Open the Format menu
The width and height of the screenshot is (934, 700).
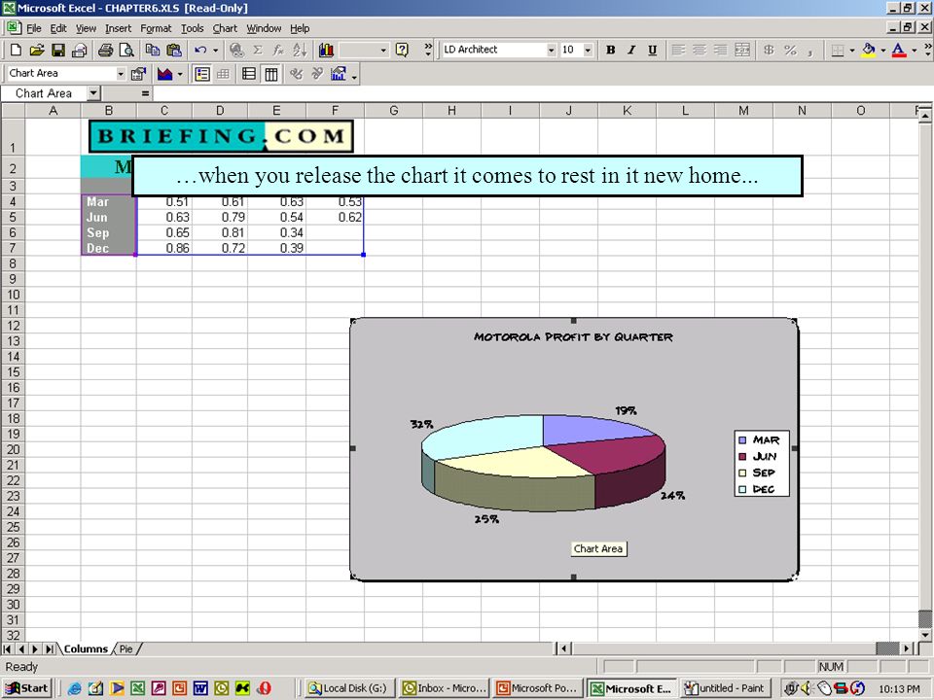pos(156,28)
